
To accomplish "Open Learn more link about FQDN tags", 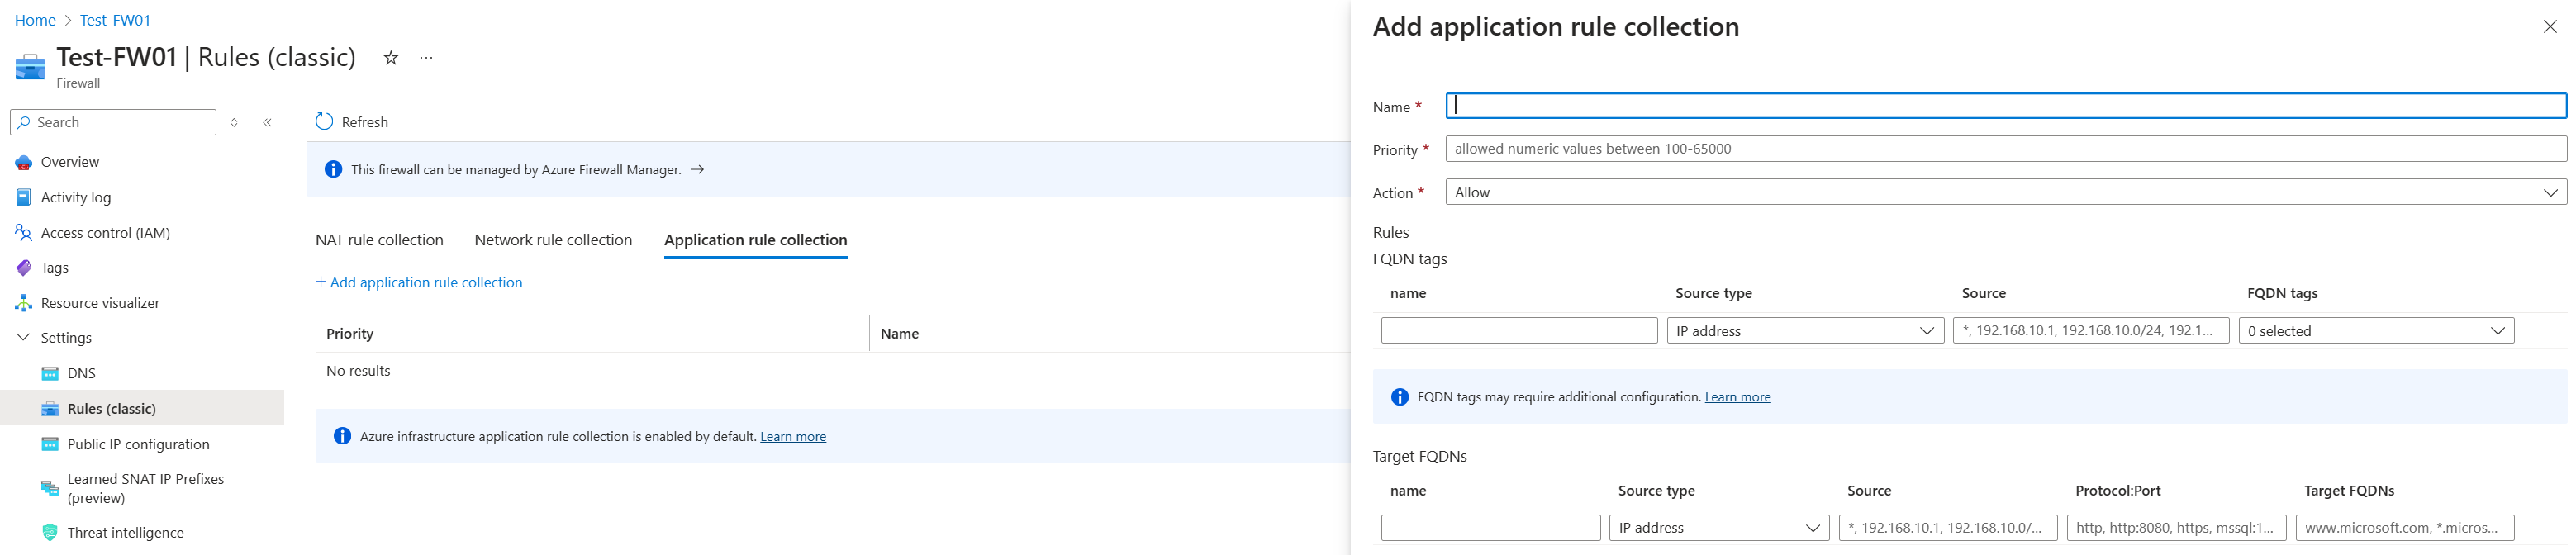I will pyautogui.click(x=1737, y=397).
